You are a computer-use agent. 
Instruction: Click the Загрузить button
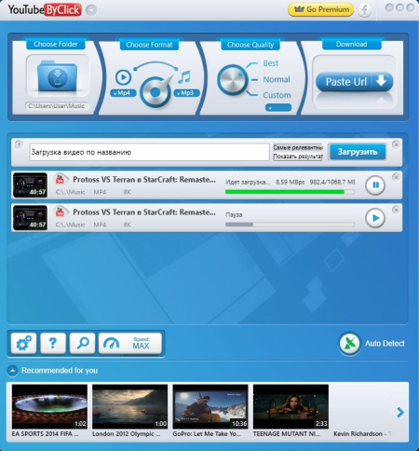358,152
